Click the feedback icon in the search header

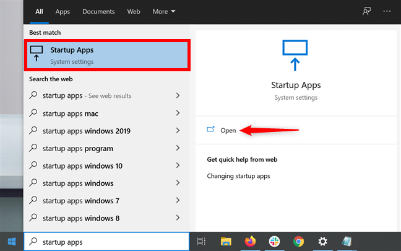coord(366,11)
